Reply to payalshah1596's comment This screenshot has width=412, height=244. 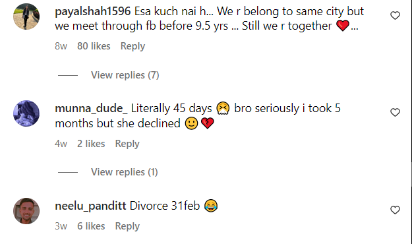point(132,46)
